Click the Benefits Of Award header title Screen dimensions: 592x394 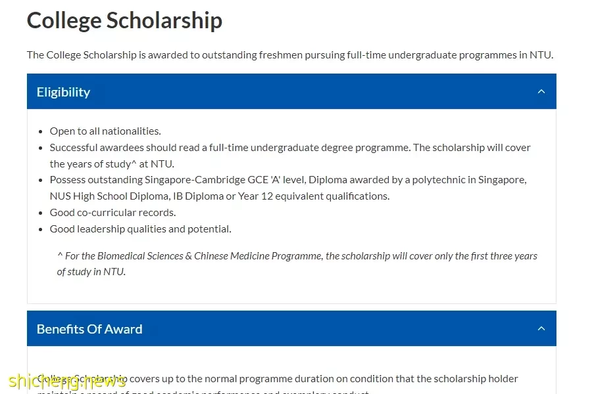pos(89,329)
